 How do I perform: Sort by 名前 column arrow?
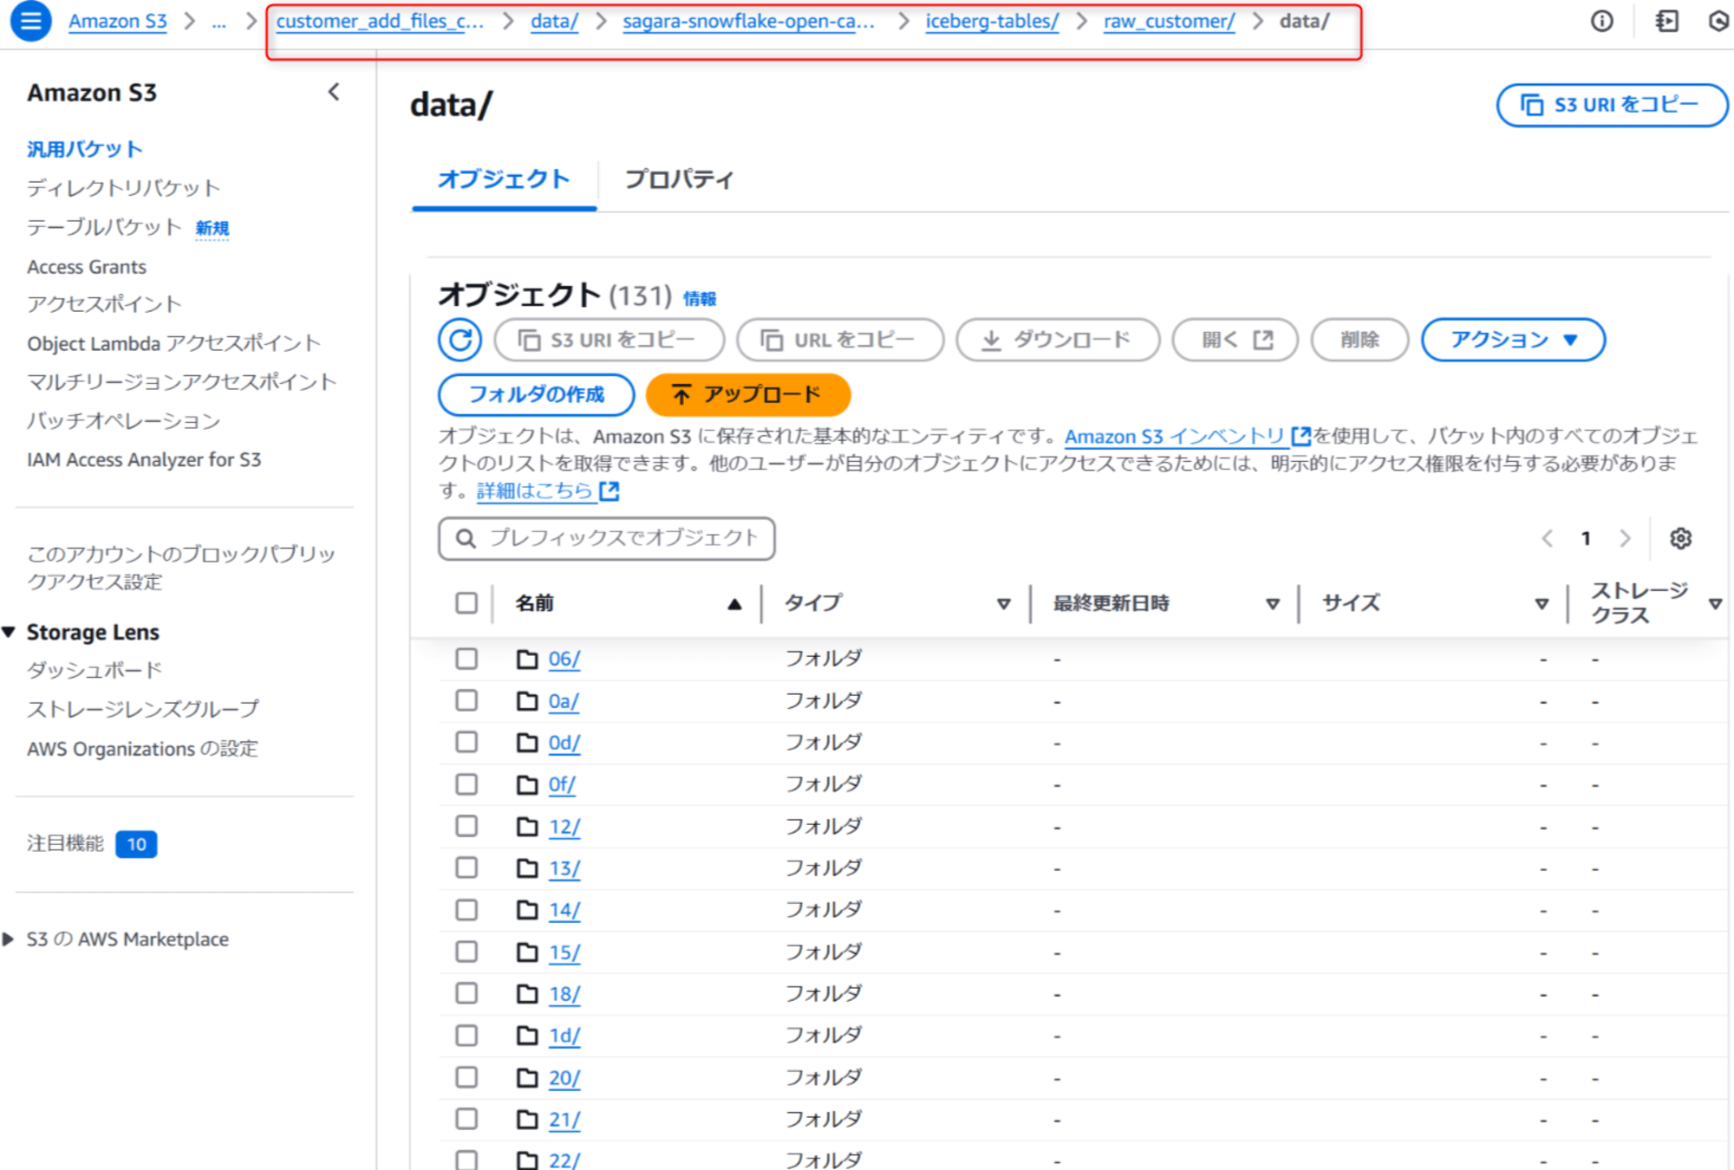[x=734, y=604]
